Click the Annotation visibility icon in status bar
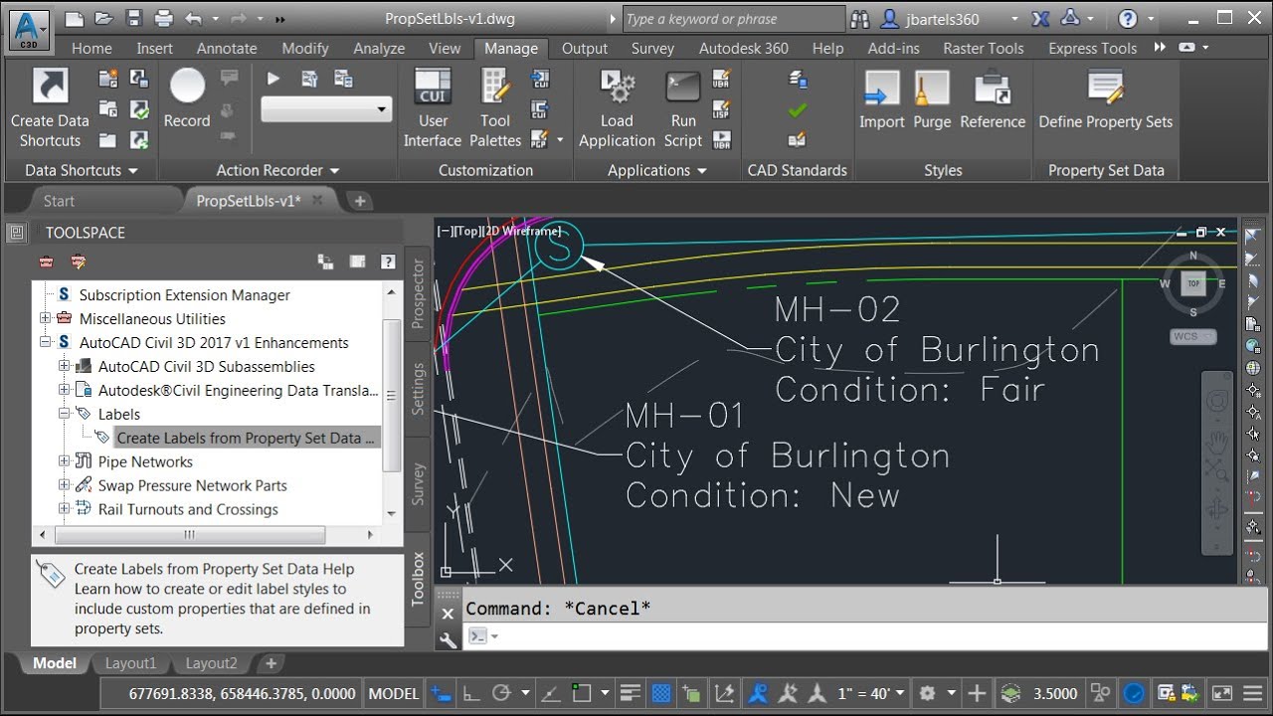The height and width of the screenshot is (716, 1273). (758, 693)
